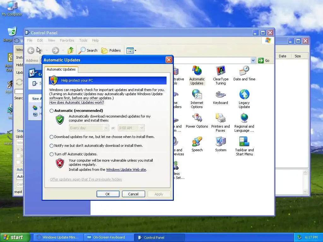
Task: Click Offer updates again previously hidden link
Action: 86,179
